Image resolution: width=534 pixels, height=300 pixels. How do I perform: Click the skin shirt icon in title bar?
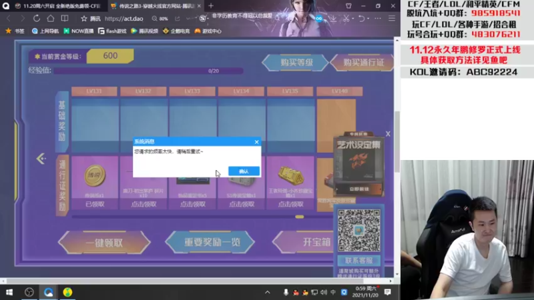click(348, 6)
